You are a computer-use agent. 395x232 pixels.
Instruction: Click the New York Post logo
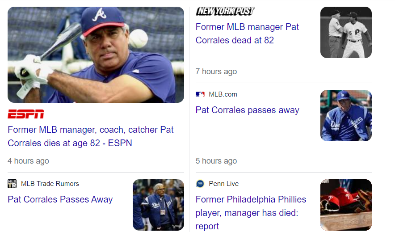225,11
